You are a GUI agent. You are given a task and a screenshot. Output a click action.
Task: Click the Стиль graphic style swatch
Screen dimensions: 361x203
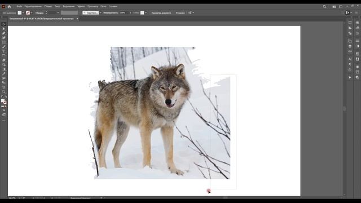[142, 13]
